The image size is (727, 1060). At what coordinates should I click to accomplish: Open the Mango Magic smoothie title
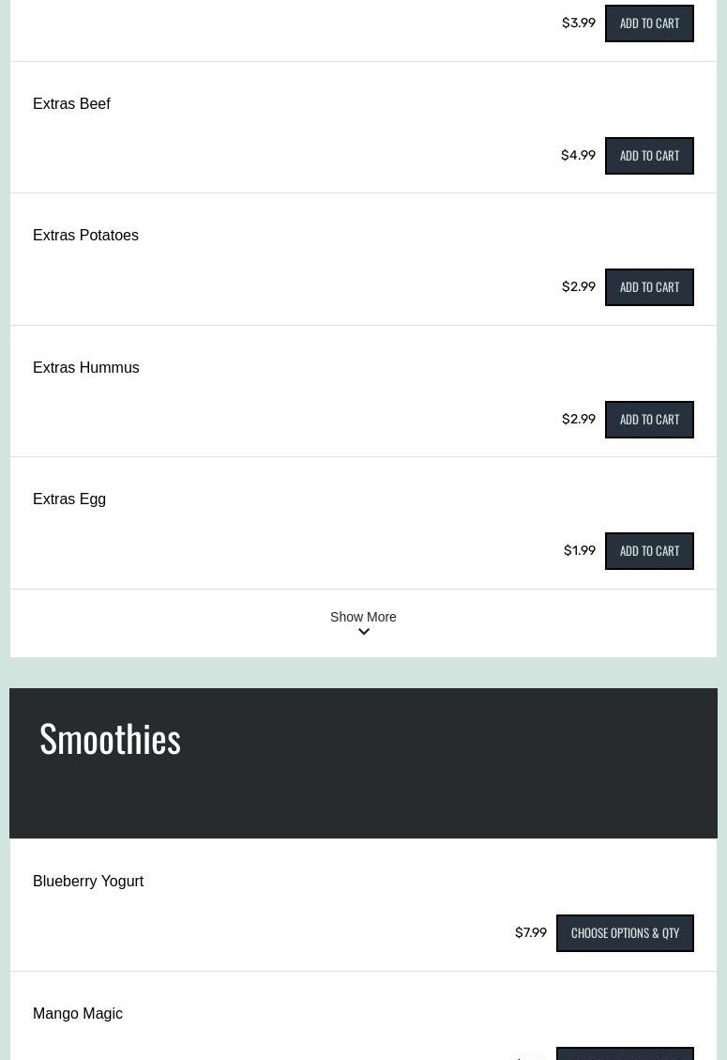pyautogui.click(x=78, y=1014)
